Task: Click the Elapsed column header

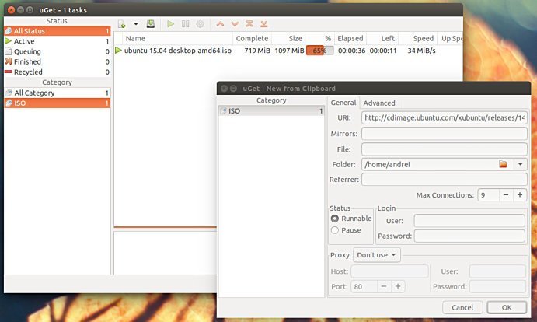Action: click(x=350, y=38)
